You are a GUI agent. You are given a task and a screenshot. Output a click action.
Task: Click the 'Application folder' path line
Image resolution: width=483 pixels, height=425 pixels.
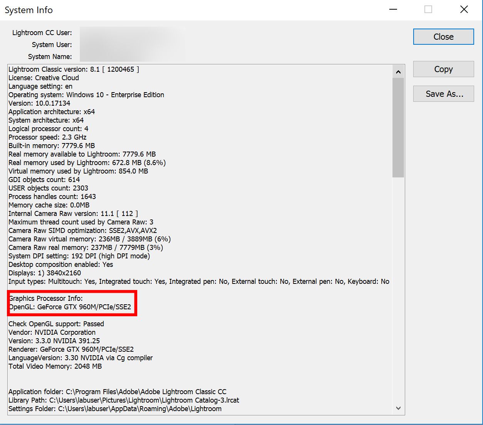118,392
